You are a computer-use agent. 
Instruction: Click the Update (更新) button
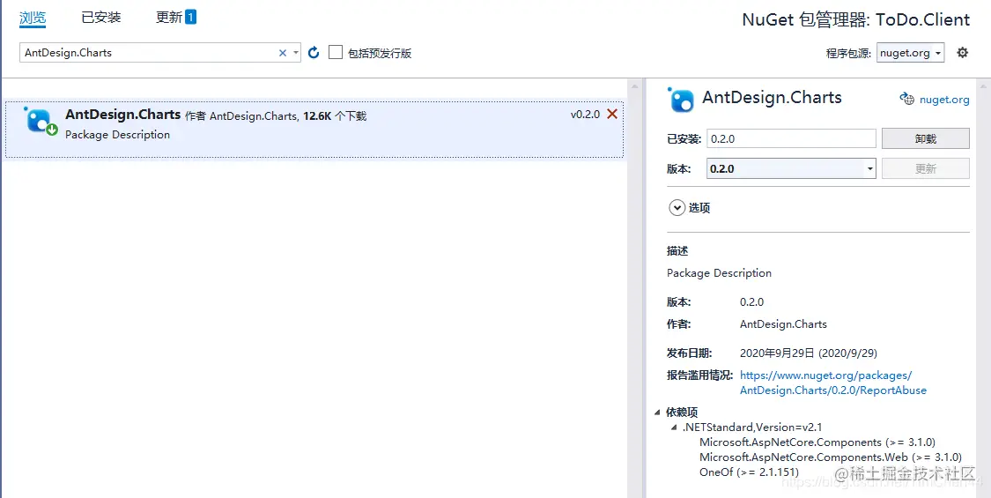(x=925, y=169)
